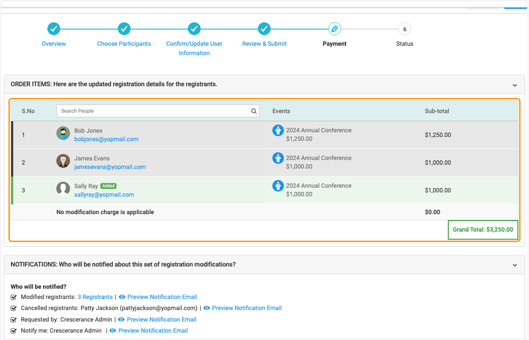Screen dimensions: 529x340
Task: Click the $1,250.00 sub-total for Bob Jones
Action: point(438,135)
